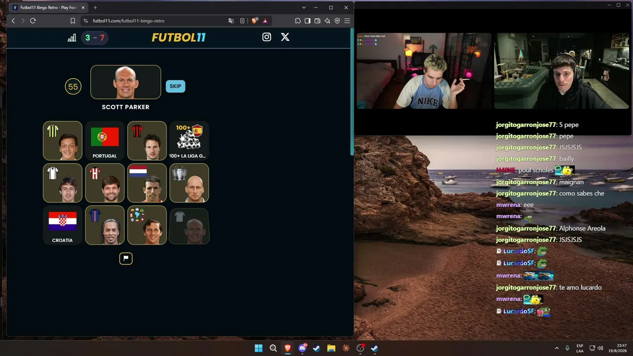Open the X (Twitter) link icon
The height and width of the screenshot is (356, 633).
(x=285, y=37)
